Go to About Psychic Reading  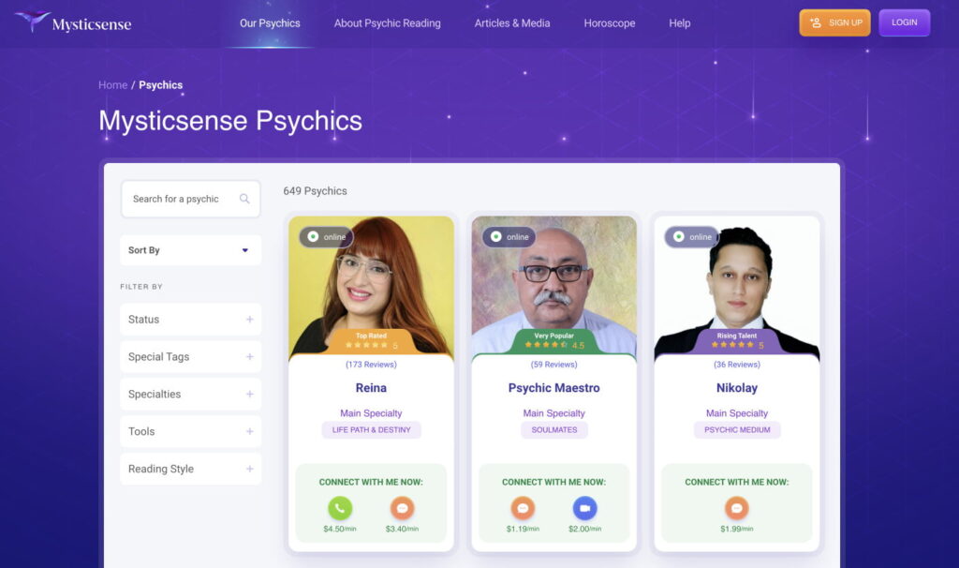pos(387,23)
